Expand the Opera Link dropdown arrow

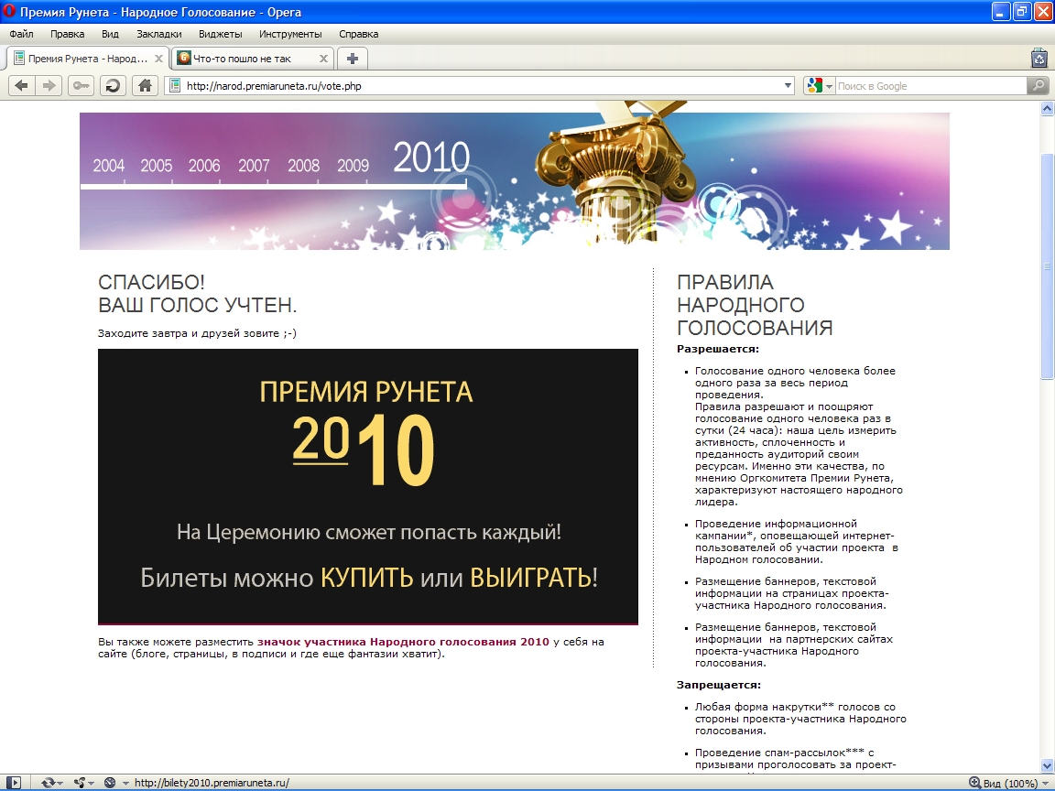[x=60, y=783]
